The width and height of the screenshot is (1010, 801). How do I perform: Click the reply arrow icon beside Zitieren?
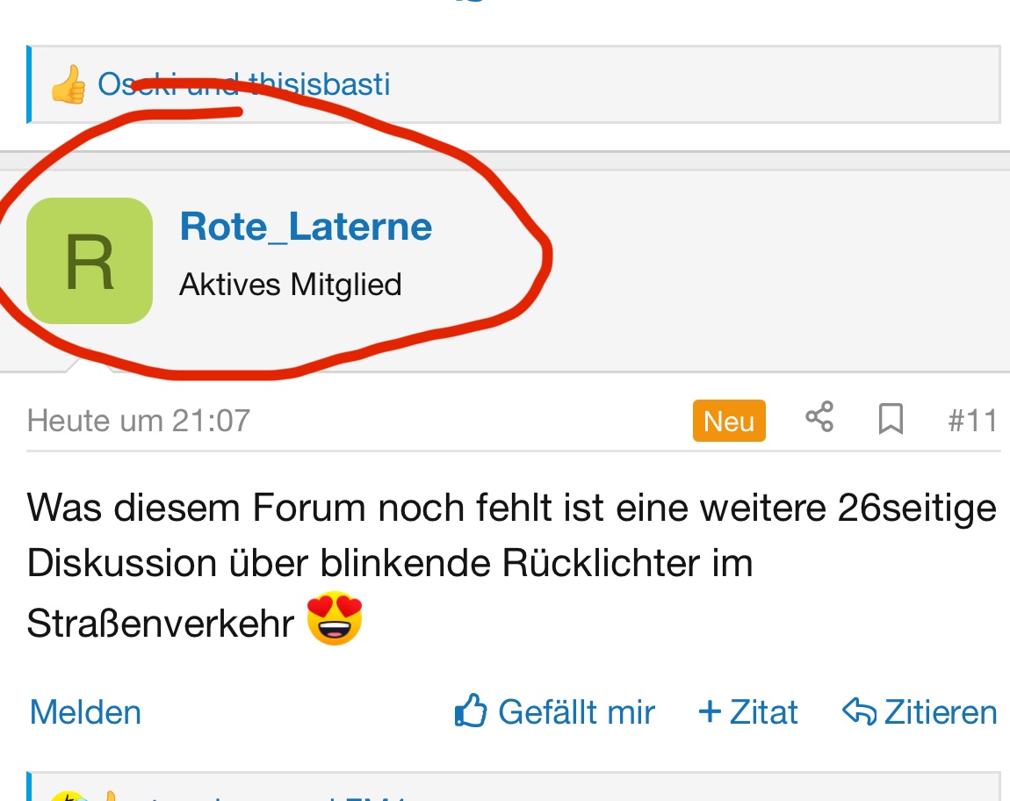click(859, 711)
